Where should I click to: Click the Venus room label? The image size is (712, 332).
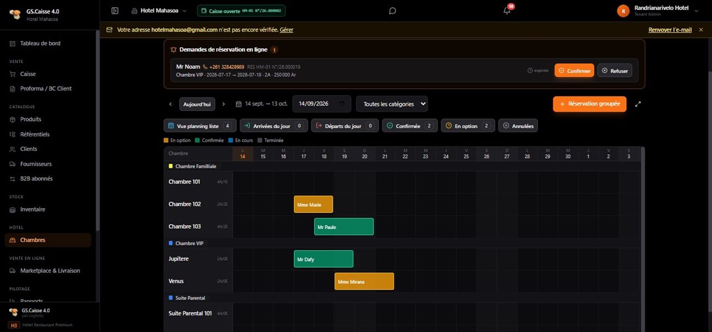pyautogui.click(x=176, y=281)
